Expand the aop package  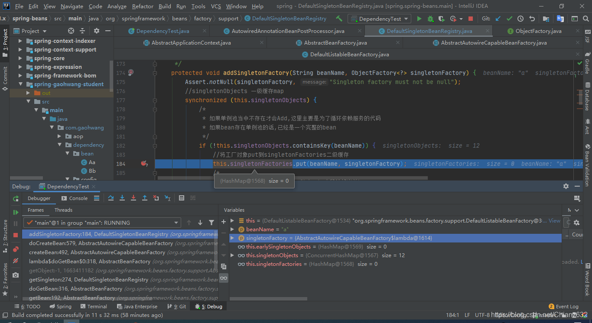(x=60, y=136)
